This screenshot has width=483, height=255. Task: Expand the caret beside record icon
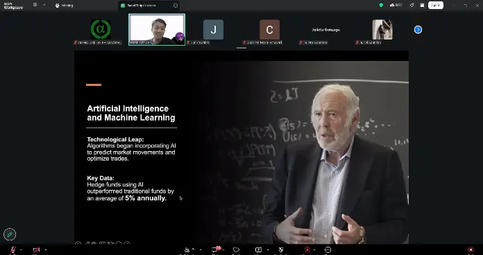[314, 249]
